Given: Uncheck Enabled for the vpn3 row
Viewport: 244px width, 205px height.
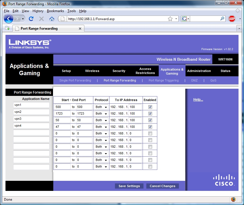Looking at the screenshot, I should click(150, 120).
